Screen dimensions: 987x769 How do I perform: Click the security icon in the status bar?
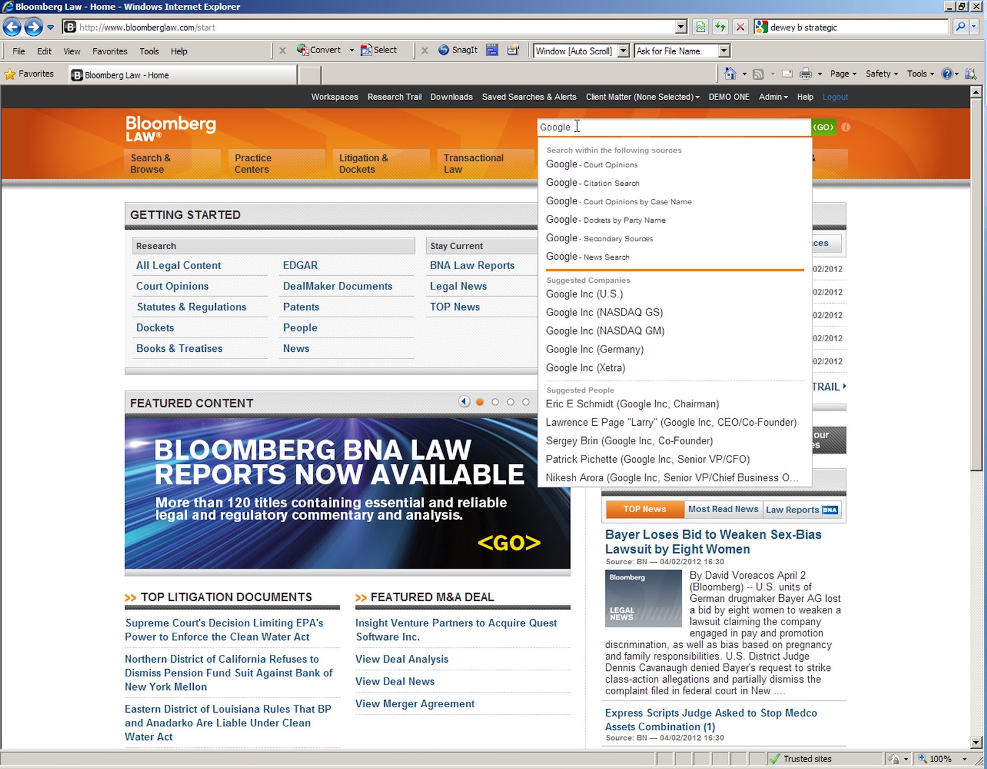click(893, 759)
